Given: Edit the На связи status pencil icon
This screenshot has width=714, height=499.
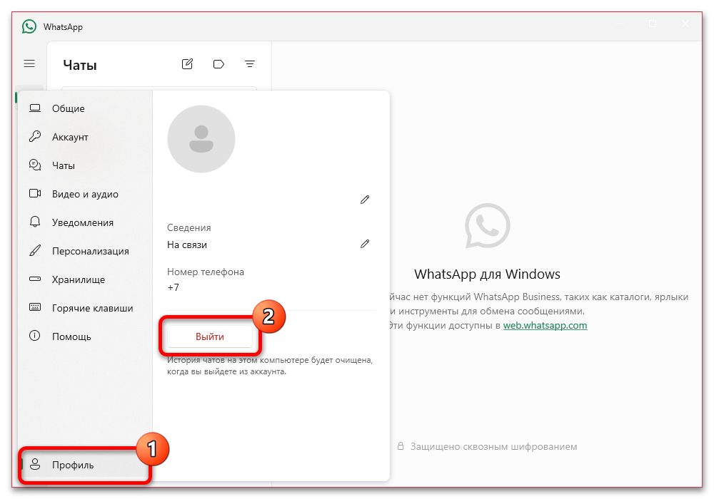Looking at the screenshot, I should point(365,244).
